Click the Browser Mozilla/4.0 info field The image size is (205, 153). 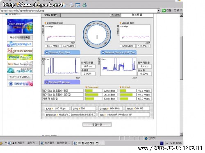[x=70, y=115]
